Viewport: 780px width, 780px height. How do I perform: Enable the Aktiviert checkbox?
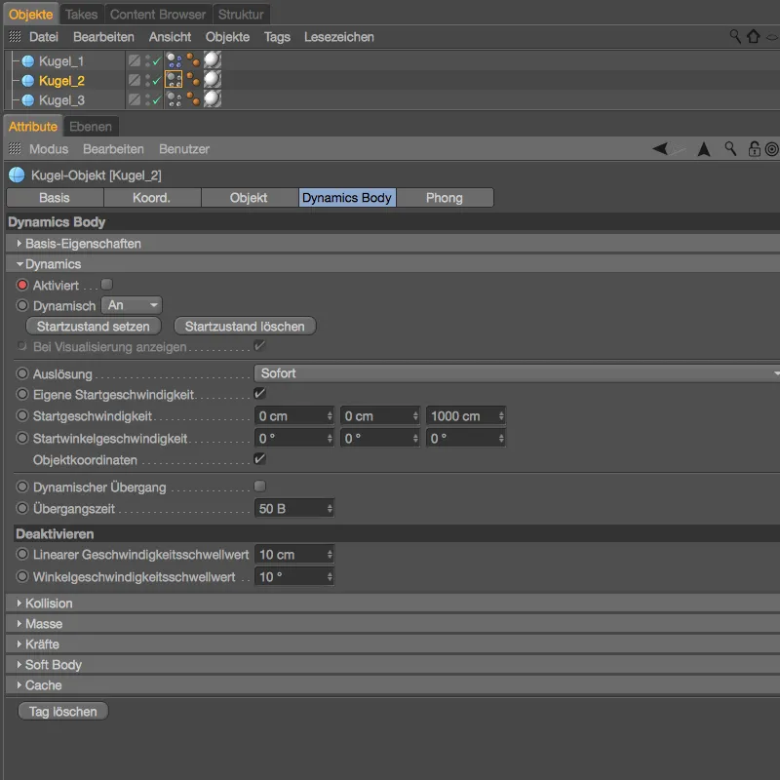107,285
